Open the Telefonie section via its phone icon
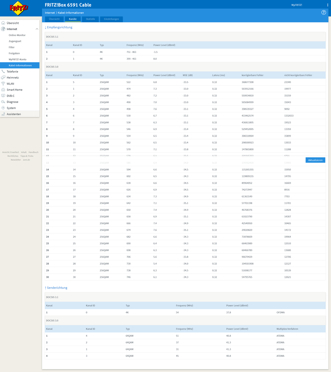The height and width of the screenshot is (372, 331). pos(4,71)
